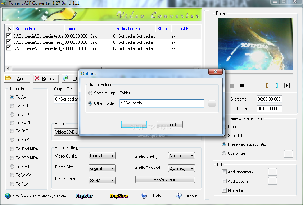The image size is (303, 205).
Task: Browse for the Other Folder path
Action: click(x=212, y=104)
